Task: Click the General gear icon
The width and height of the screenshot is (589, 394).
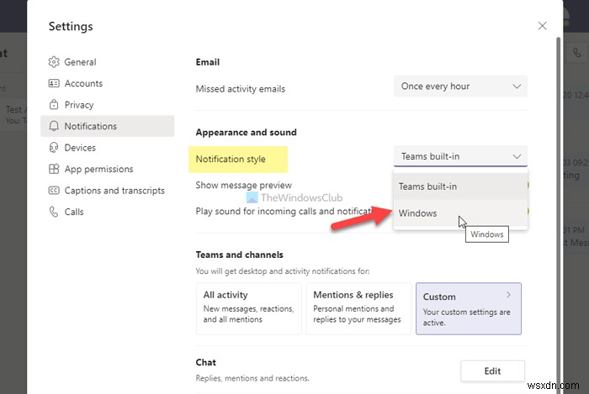Action: 54,62
